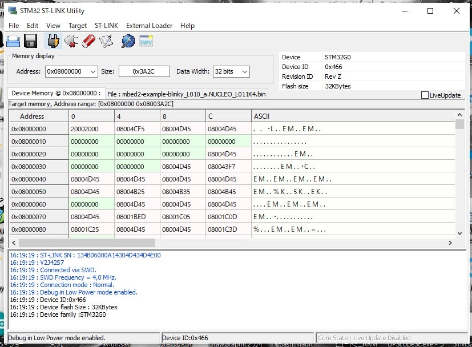Click the Size input field 0x3A2C
Image resolution: width=472 pixels, height=347 pixels.
pos(144,72)
